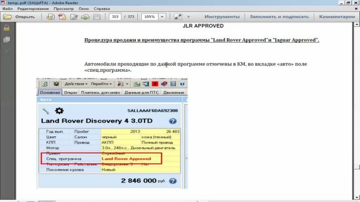Click the Поколение кузова row label
360x202 pixels.
[x=65, y=169]
